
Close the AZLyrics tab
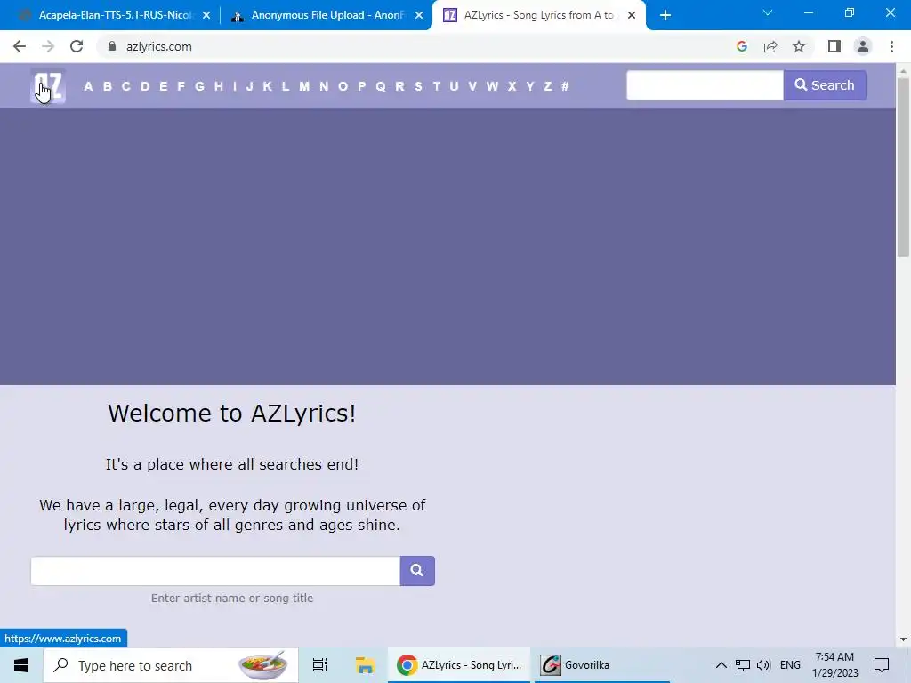click(632, 16)
